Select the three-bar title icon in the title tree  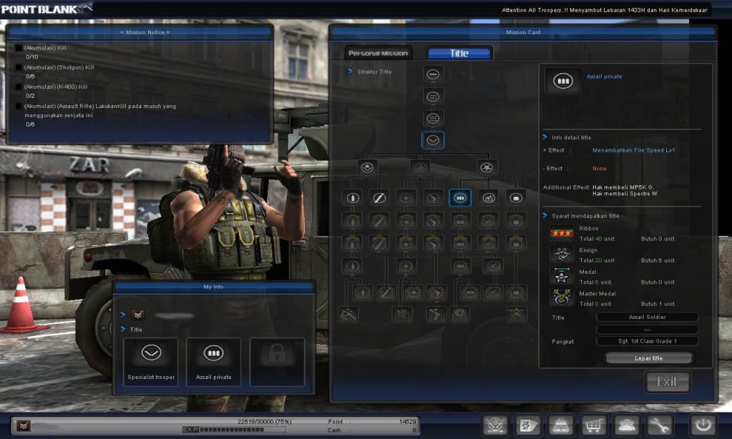click(433, 118)
